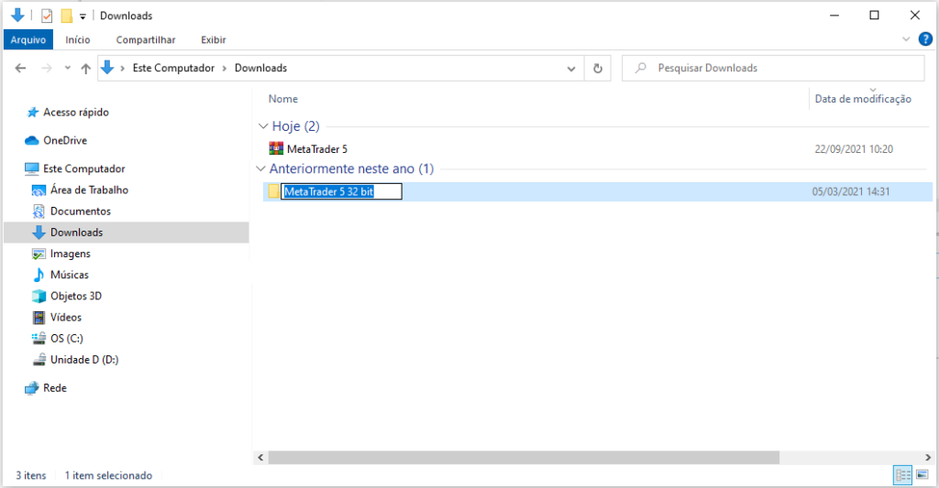Click the New Folder icon in title bar
This screenshot has width=939, height=488.
66,16
